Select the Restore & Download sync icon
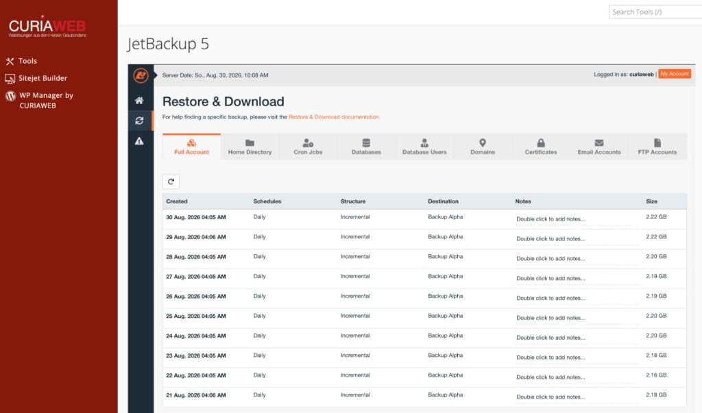The image size is (702, 413). pyautogui.click(x=139, y=121)
